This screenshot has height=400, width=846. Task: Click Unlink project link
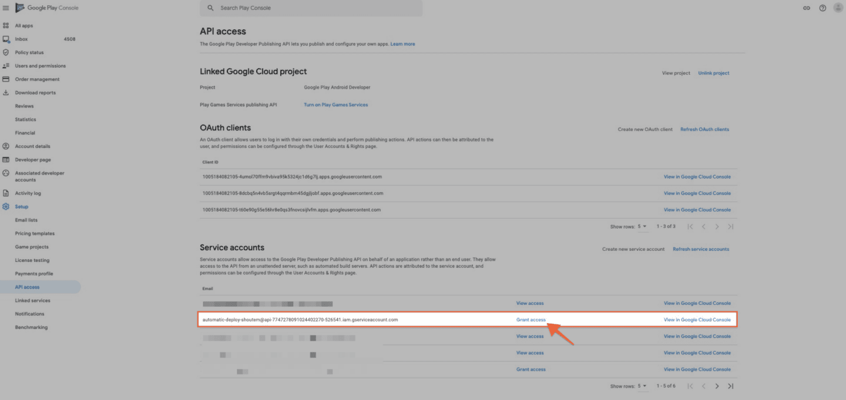click(713, 73)
